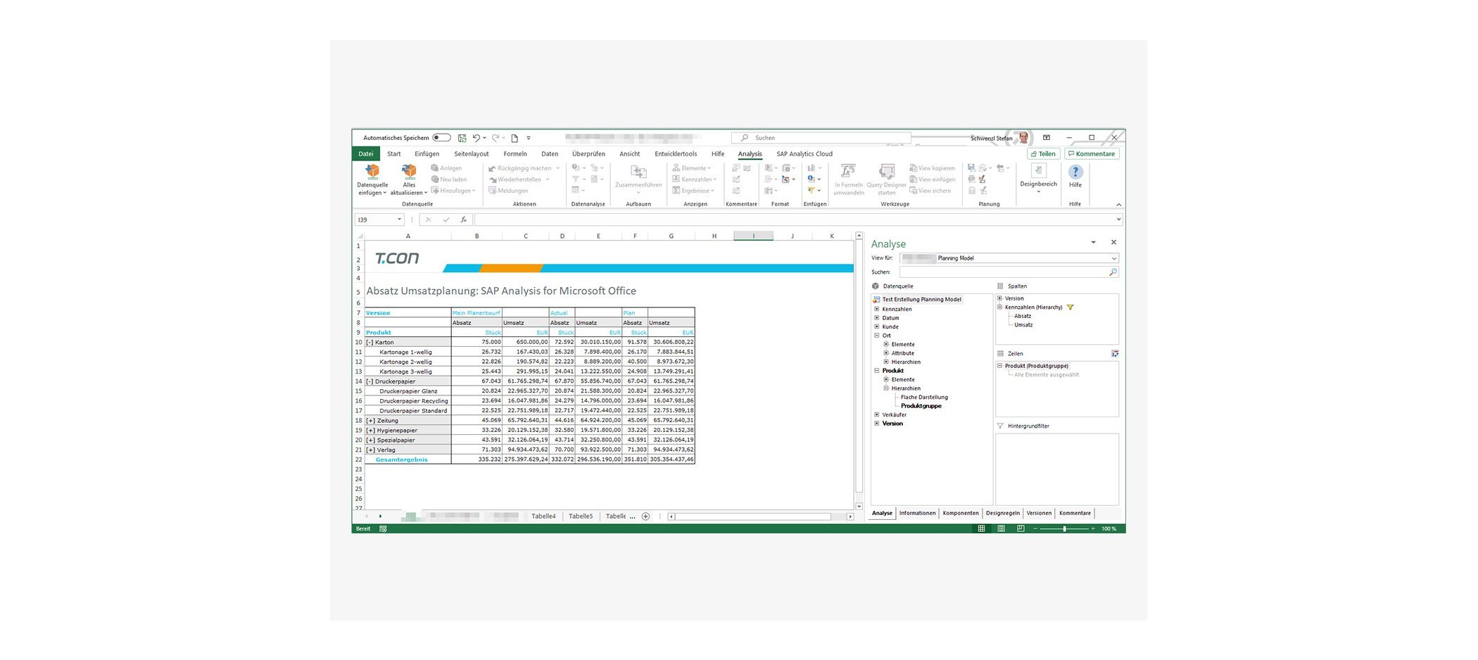Click the Alles aktualisieren icon
The height and width of the screenshot is (660, 1478).
(409, 172)
